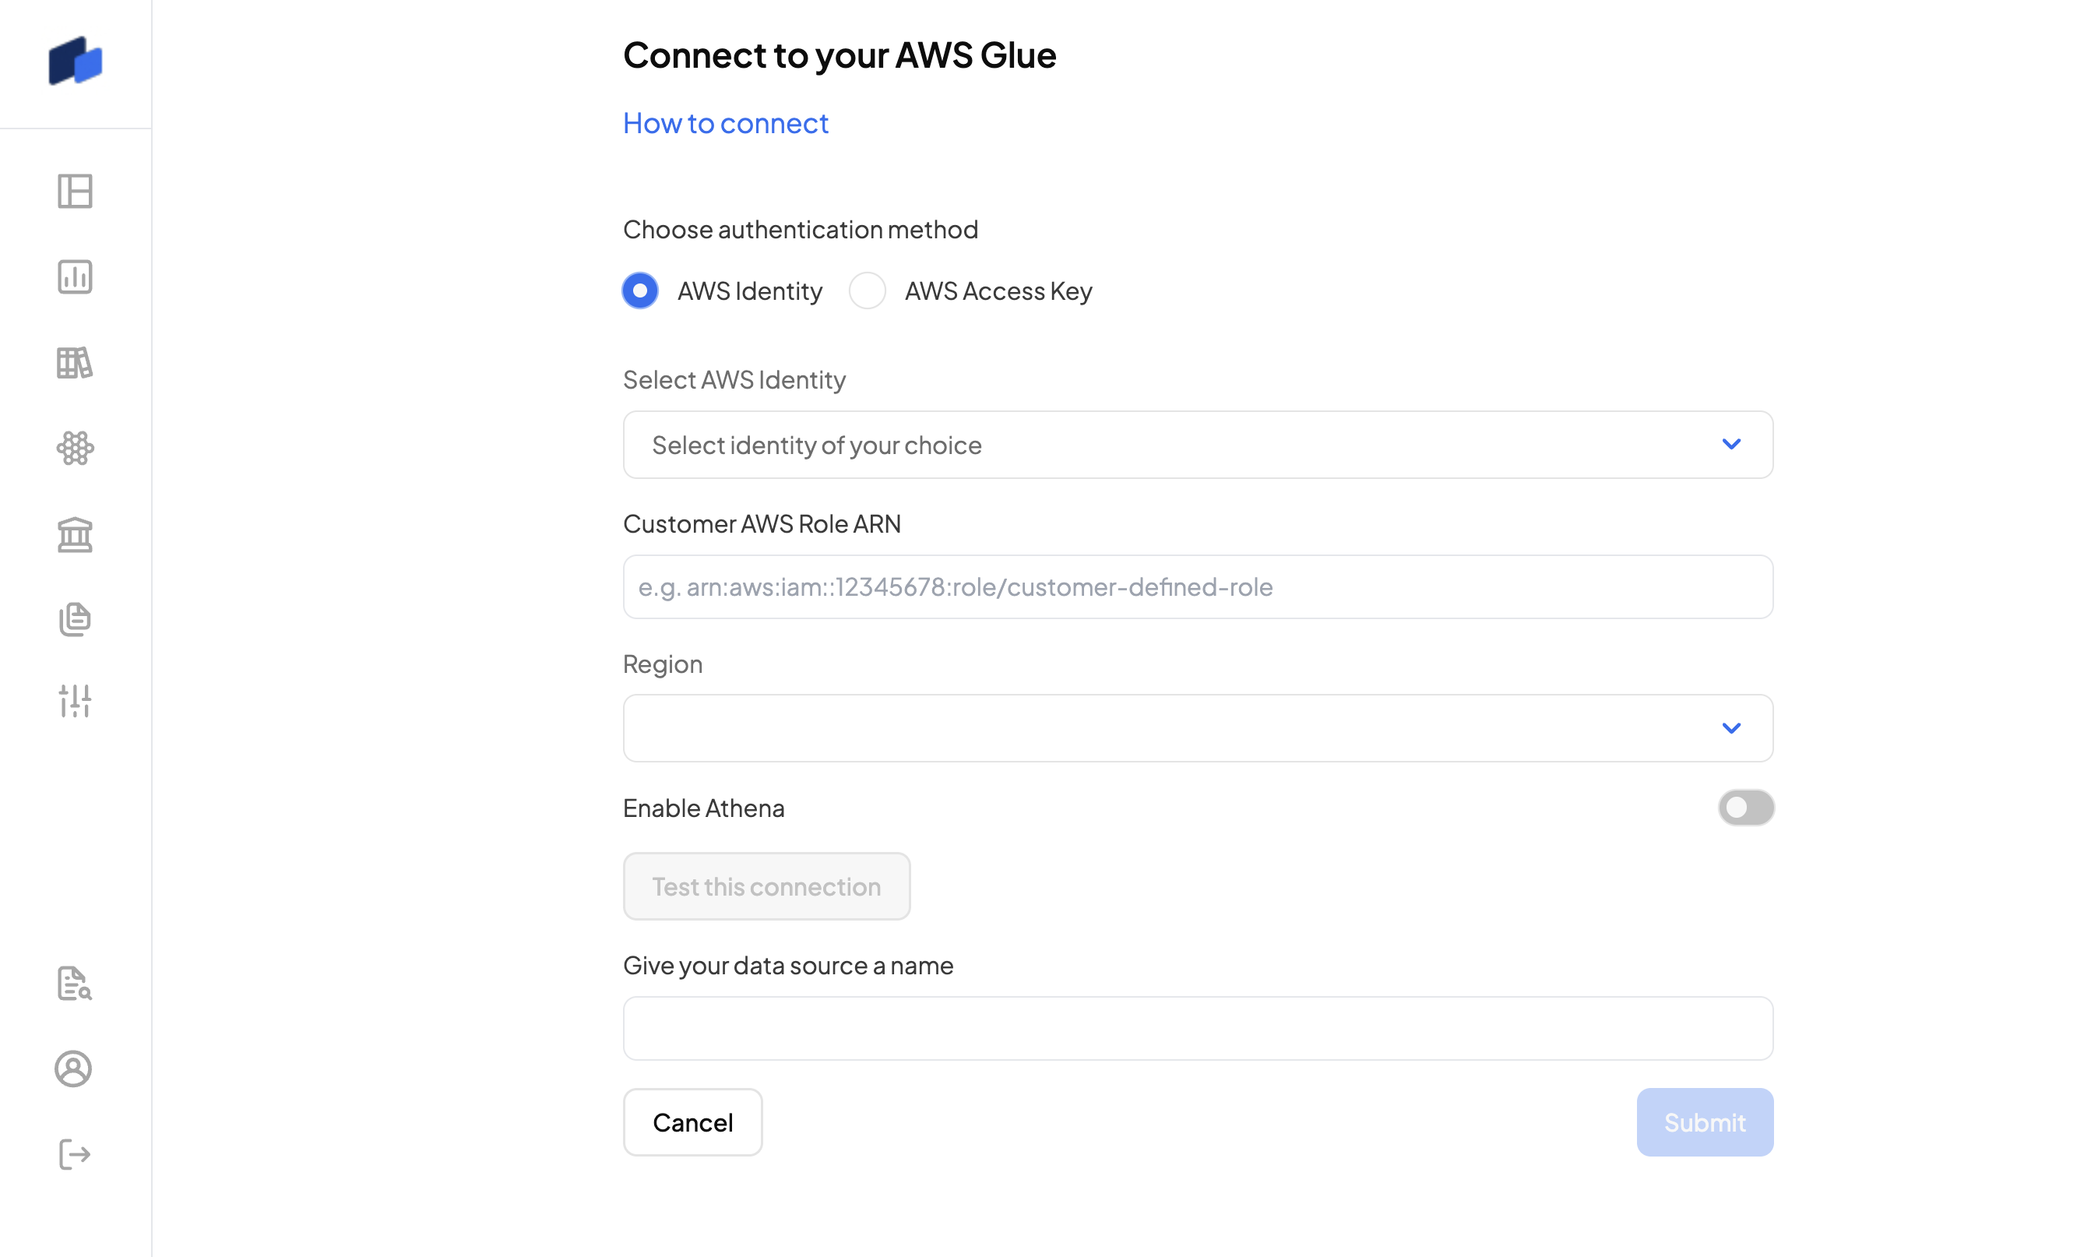Select the AWS Identity radio button
The image size is (2098, 1257).
pyautogui.click(x=640, y=290)
